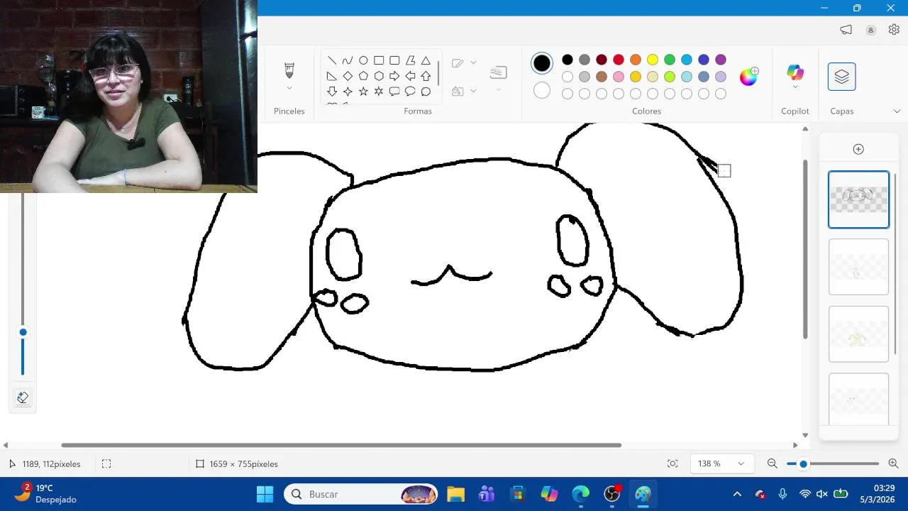Image resolution: width=908 pixels, height=511 pixels.
Task: Pick the red color swatch
Action: (619, 60)
